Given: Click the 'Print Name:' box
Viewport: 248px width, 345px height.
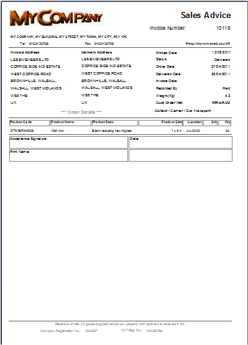Looking at the screenshot, I should click(x=68, y=155).
